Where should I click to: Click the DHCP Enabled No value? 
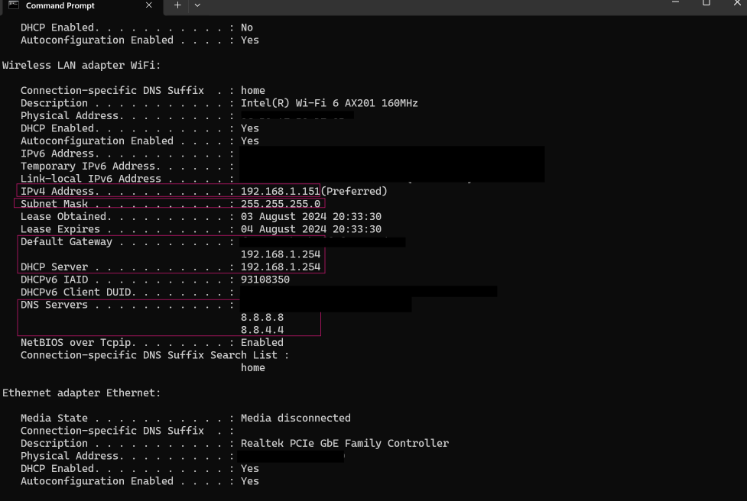coord(247,27)
